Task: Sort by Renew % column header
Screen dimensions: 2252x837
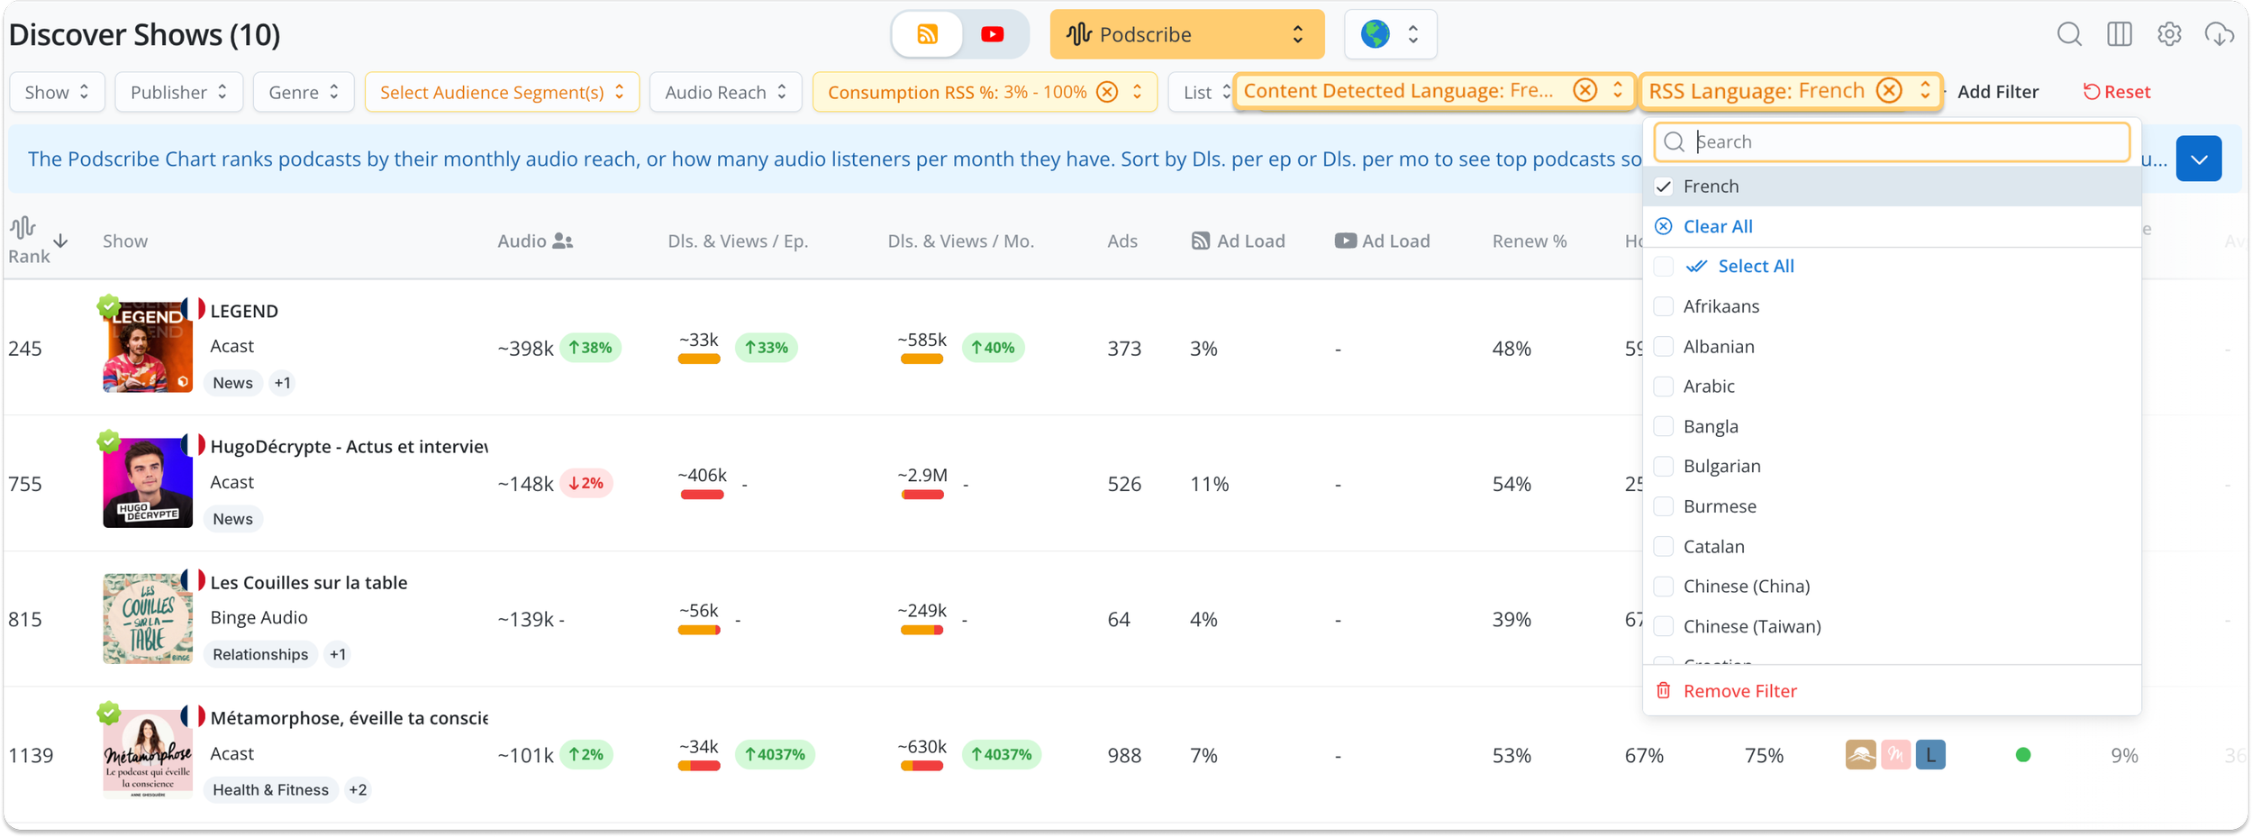Action: pos(1530,241)
